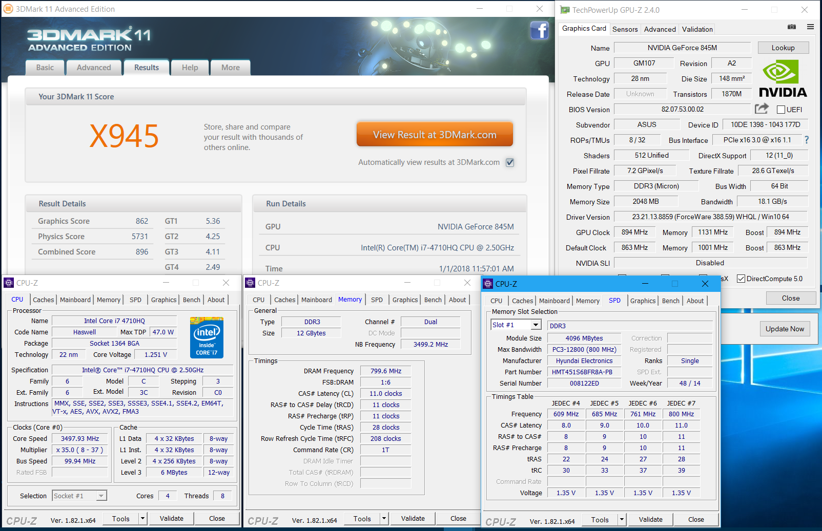Open the Facebook share icon in 3DMark
Screen dimensions: 822x531
pos(540,31)
